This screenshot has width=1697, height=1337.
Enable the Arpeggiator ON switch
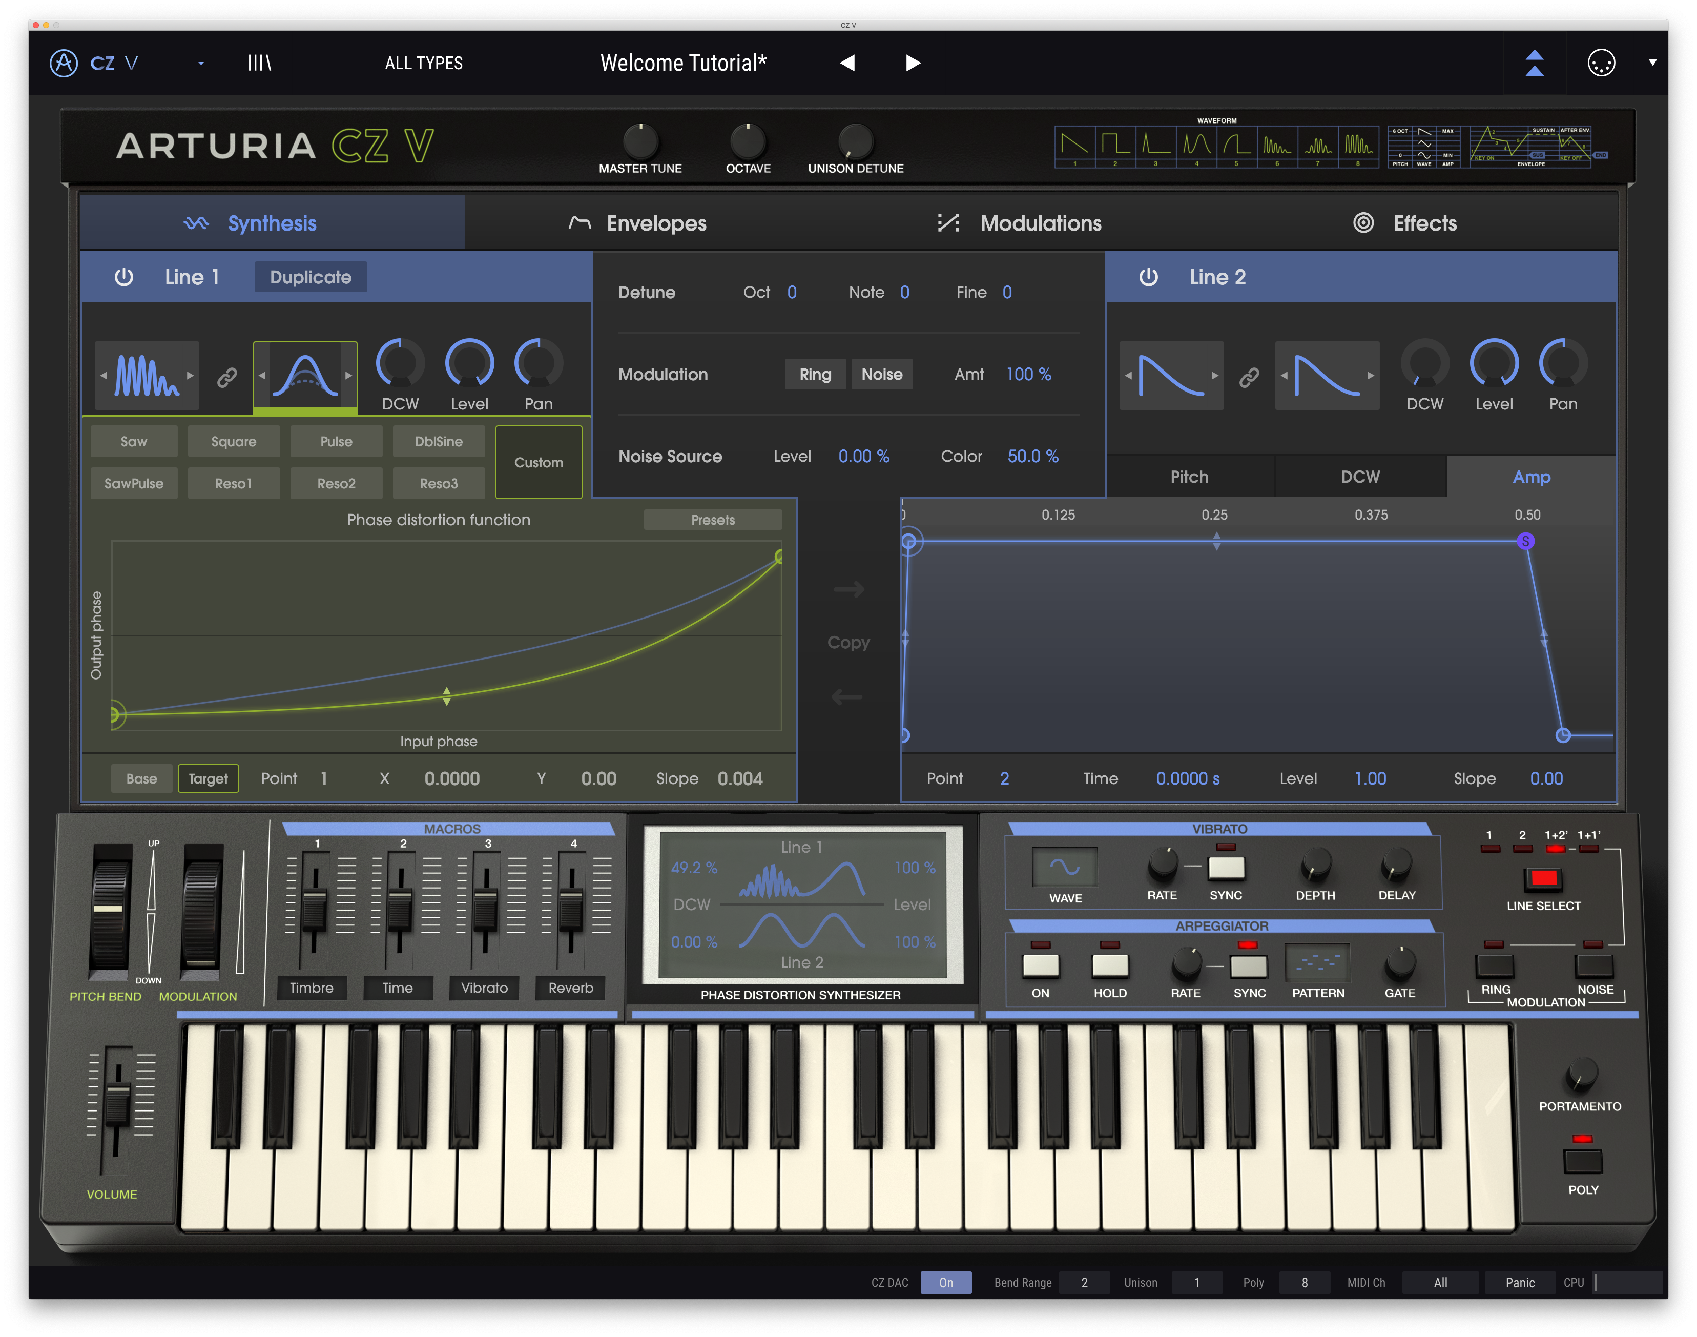tap(1040, 965)
